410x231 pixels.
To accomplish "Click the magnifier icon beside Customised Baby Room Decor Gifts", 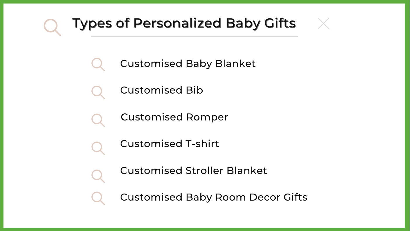I will (x=98, y=198).
